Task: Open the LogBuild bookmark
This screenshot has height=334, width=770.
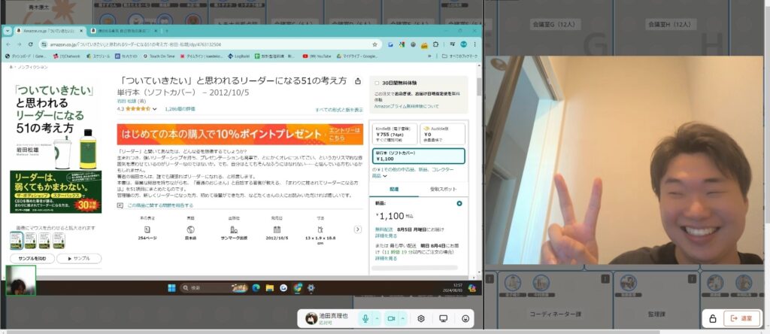Action: [x=239, y=56]
